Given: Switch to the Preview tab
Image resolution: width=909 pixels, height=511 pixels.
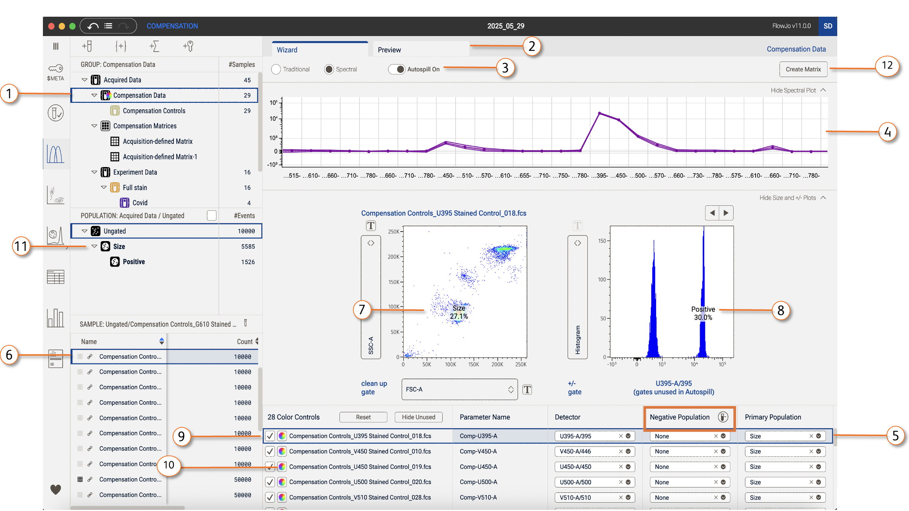Looking at the screenshot, I should point(389,50).
